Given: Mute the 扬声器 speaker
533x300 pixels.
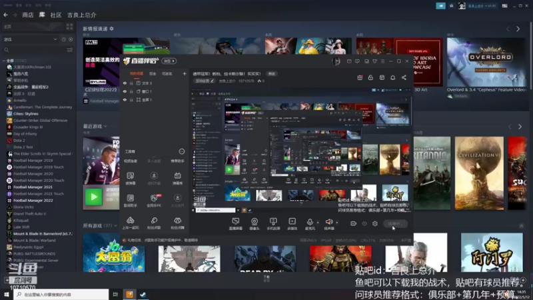Looking at the screenshot, I should tap(328, 224).
